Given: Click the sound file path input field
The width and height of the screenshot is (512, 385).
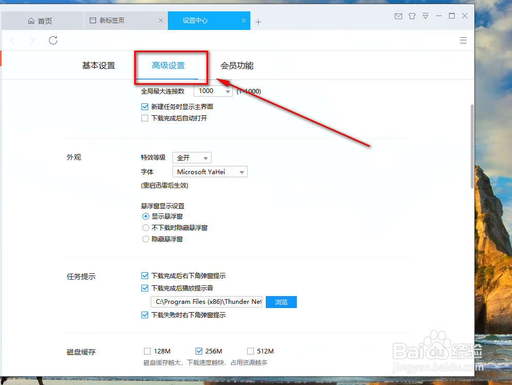Looking at the screenshot, I should [206, 302].
